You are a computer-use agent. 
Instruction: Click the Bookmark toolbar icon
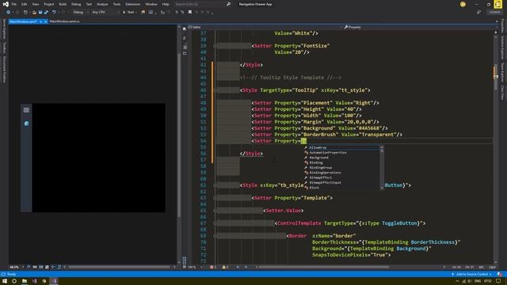coord(190,13)
